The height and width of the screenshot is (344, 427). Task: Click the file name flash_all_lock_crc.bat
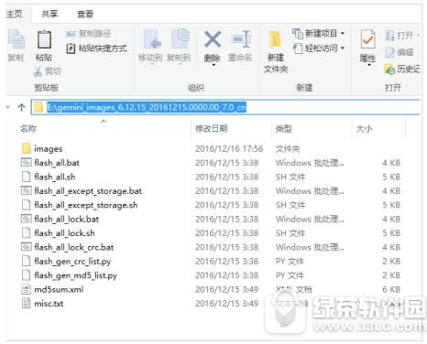pyautogui.click(x=74, y=247)
